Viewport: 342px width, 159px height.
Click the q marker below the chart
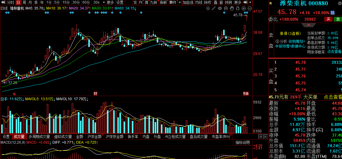[15, 94]
